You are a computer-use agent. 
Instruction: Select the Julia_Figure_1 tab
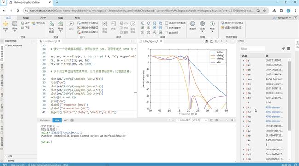pos(150,41)
